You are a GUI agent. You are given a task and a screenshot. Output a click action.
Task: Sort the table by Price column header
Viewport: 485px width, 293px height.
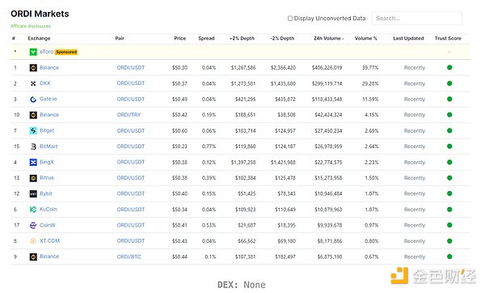pos(179,38)
